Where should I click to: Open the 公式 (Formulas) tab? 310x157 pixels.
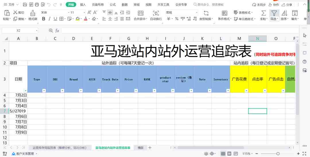coord(113,5)
